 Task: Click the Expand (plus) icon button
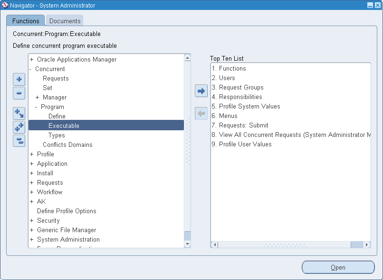coord(19,79)
